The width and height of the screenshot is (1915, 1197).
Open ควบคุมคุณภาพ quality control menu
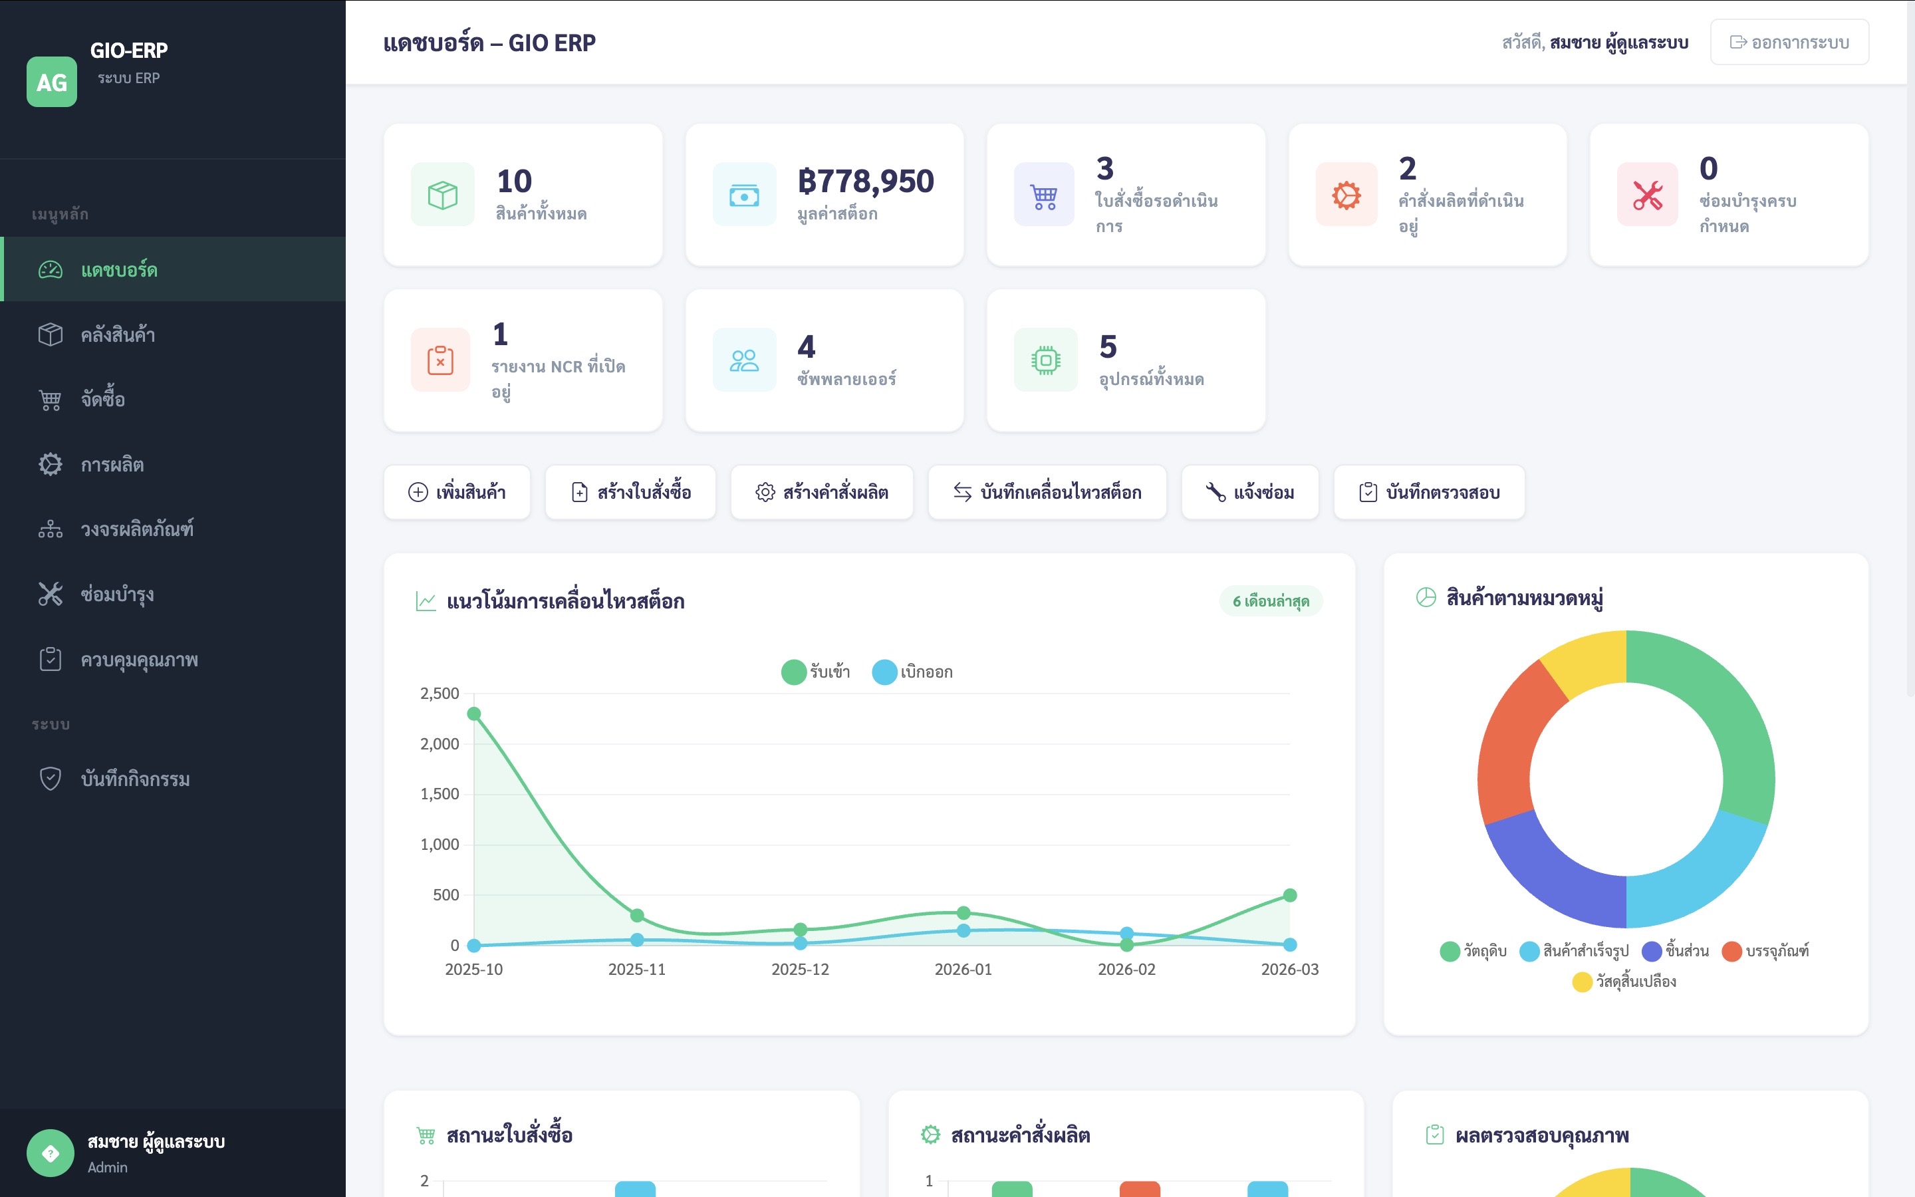174,658
